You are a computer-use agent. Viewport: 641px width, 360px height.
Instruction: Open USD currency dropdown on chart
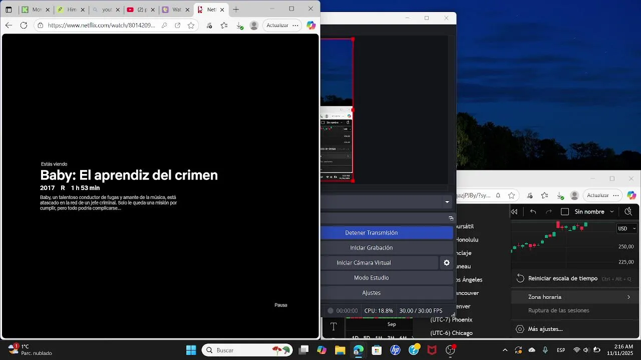coord(627,228)
